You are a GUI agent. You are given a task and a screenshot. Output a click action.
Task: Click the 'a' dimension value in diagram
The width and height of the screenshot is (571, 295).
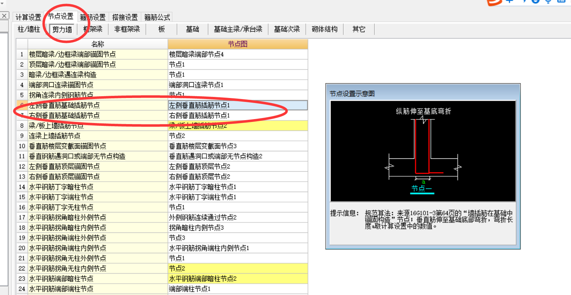(423, 182)
